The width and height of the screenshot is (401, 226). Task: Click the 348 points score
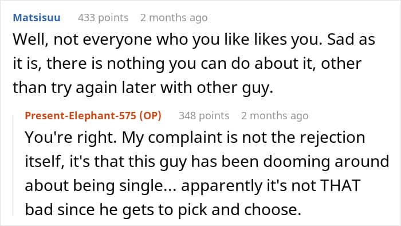point(204,116)
